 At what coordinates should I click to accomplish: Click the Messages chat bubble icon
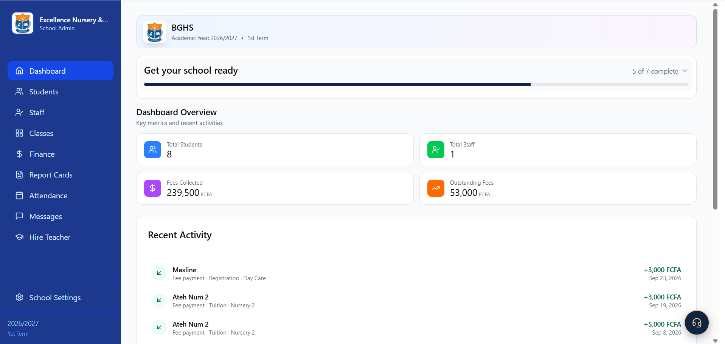tap(19, 216)
